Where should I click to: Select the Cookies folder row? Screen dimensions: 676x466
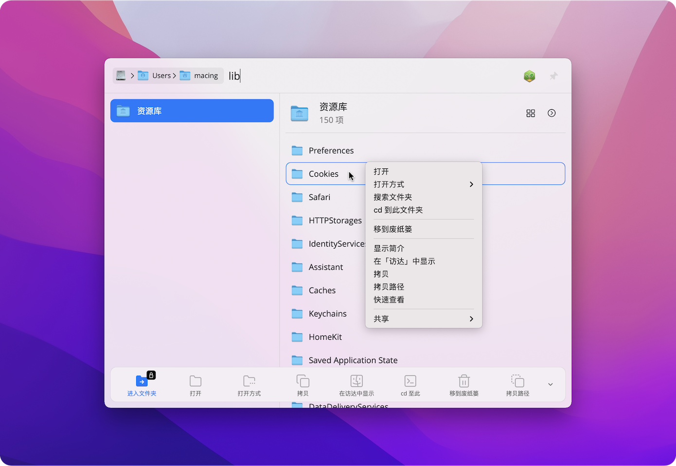426,174
